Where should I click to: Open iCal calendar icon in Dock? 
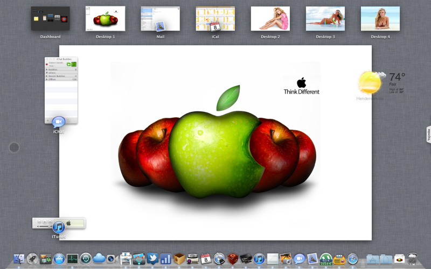206,259
